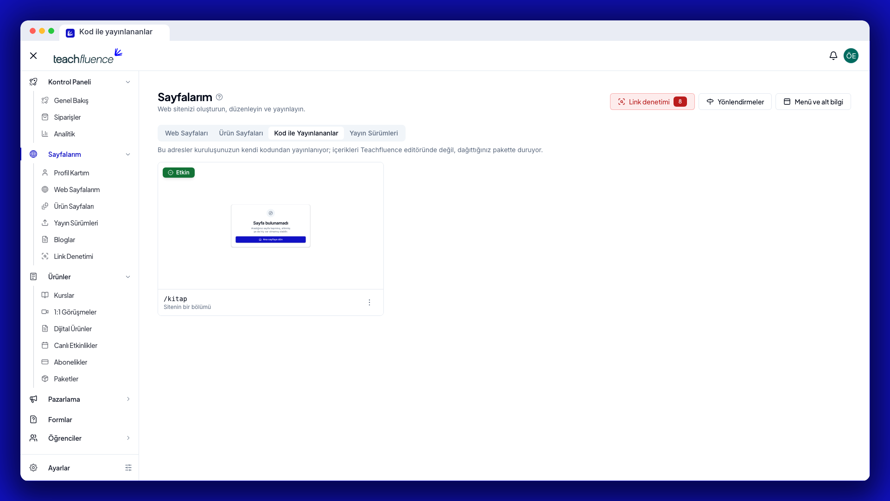Click the package icon beside Paketler
This screenshot has width=890, height=501.
[x=45, y=379]
